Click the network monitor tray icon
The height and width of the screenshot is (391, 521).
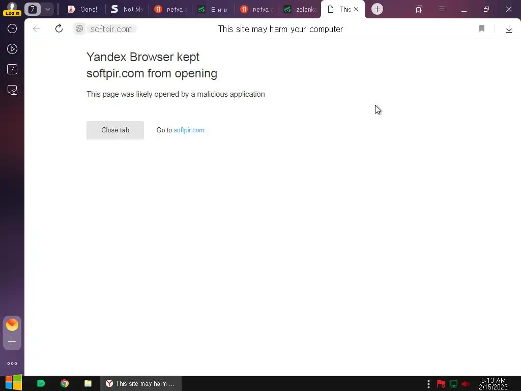coord(453,384)
